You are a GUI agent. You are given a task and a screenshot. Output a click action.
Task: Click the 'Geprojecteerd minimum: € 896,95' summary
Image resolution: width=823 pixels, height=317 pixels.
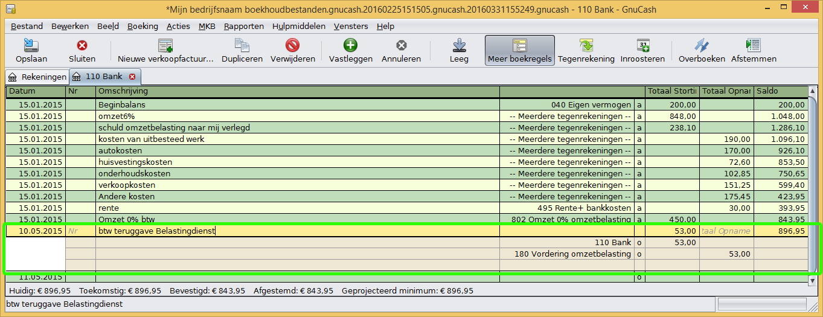click(408, 290)
